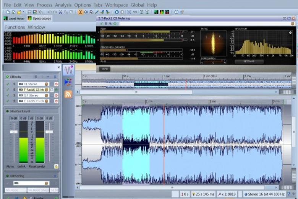298x199 pixels.
Task: Click the Save floppy disk icon
Action: click(29, 12)
